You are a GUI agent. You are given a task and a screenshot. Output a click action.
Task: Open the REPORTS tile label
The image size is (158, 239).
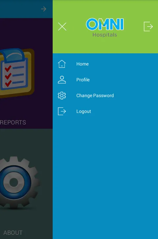(13, 122)
